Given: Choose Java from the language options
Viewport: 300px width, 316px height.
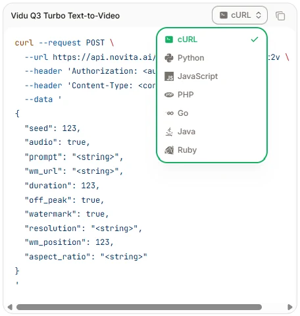Looking at the screenshot, I should 212,132.
